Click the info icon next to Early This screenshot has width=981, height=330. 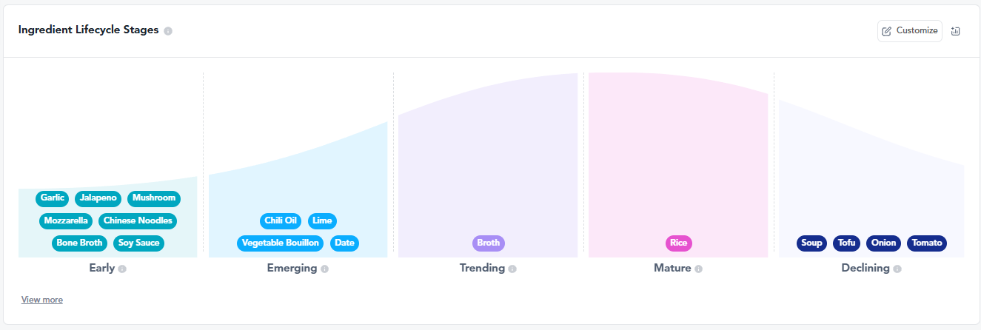click(x=122, y=269)
